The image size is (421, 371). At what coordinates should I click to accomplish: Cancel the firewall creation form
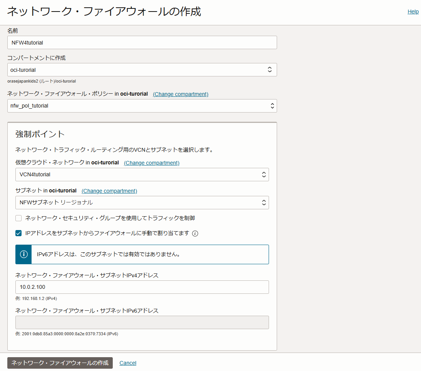point(127,363)
